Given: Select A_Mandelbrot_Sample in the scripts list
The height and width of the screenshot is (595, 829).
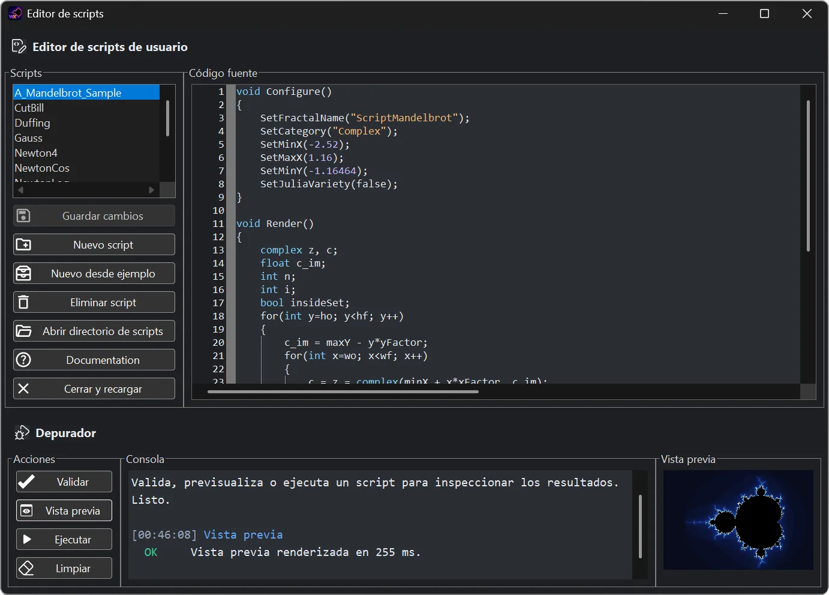Looking at the screenshot, I should tap(86, 92).
